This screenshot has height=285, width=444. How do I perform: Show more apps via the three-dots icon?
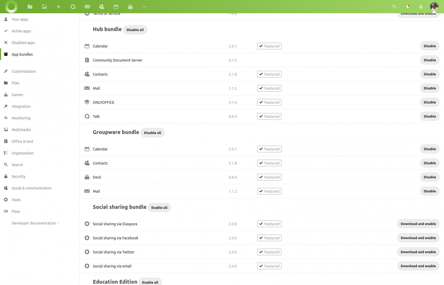click(x=144, y=6)
